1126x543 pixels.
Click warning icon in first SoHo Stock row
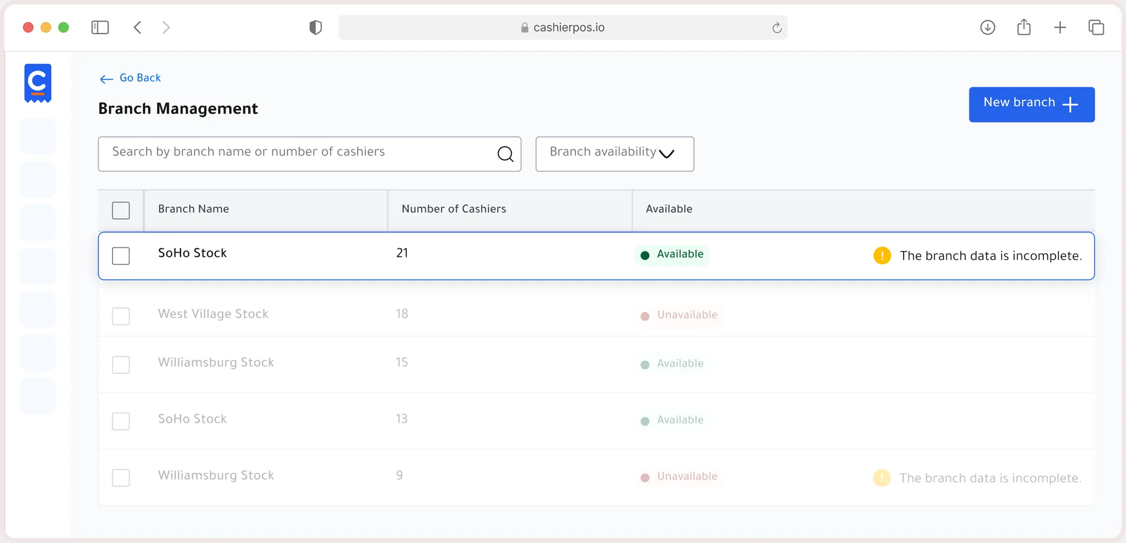(882, 256)
